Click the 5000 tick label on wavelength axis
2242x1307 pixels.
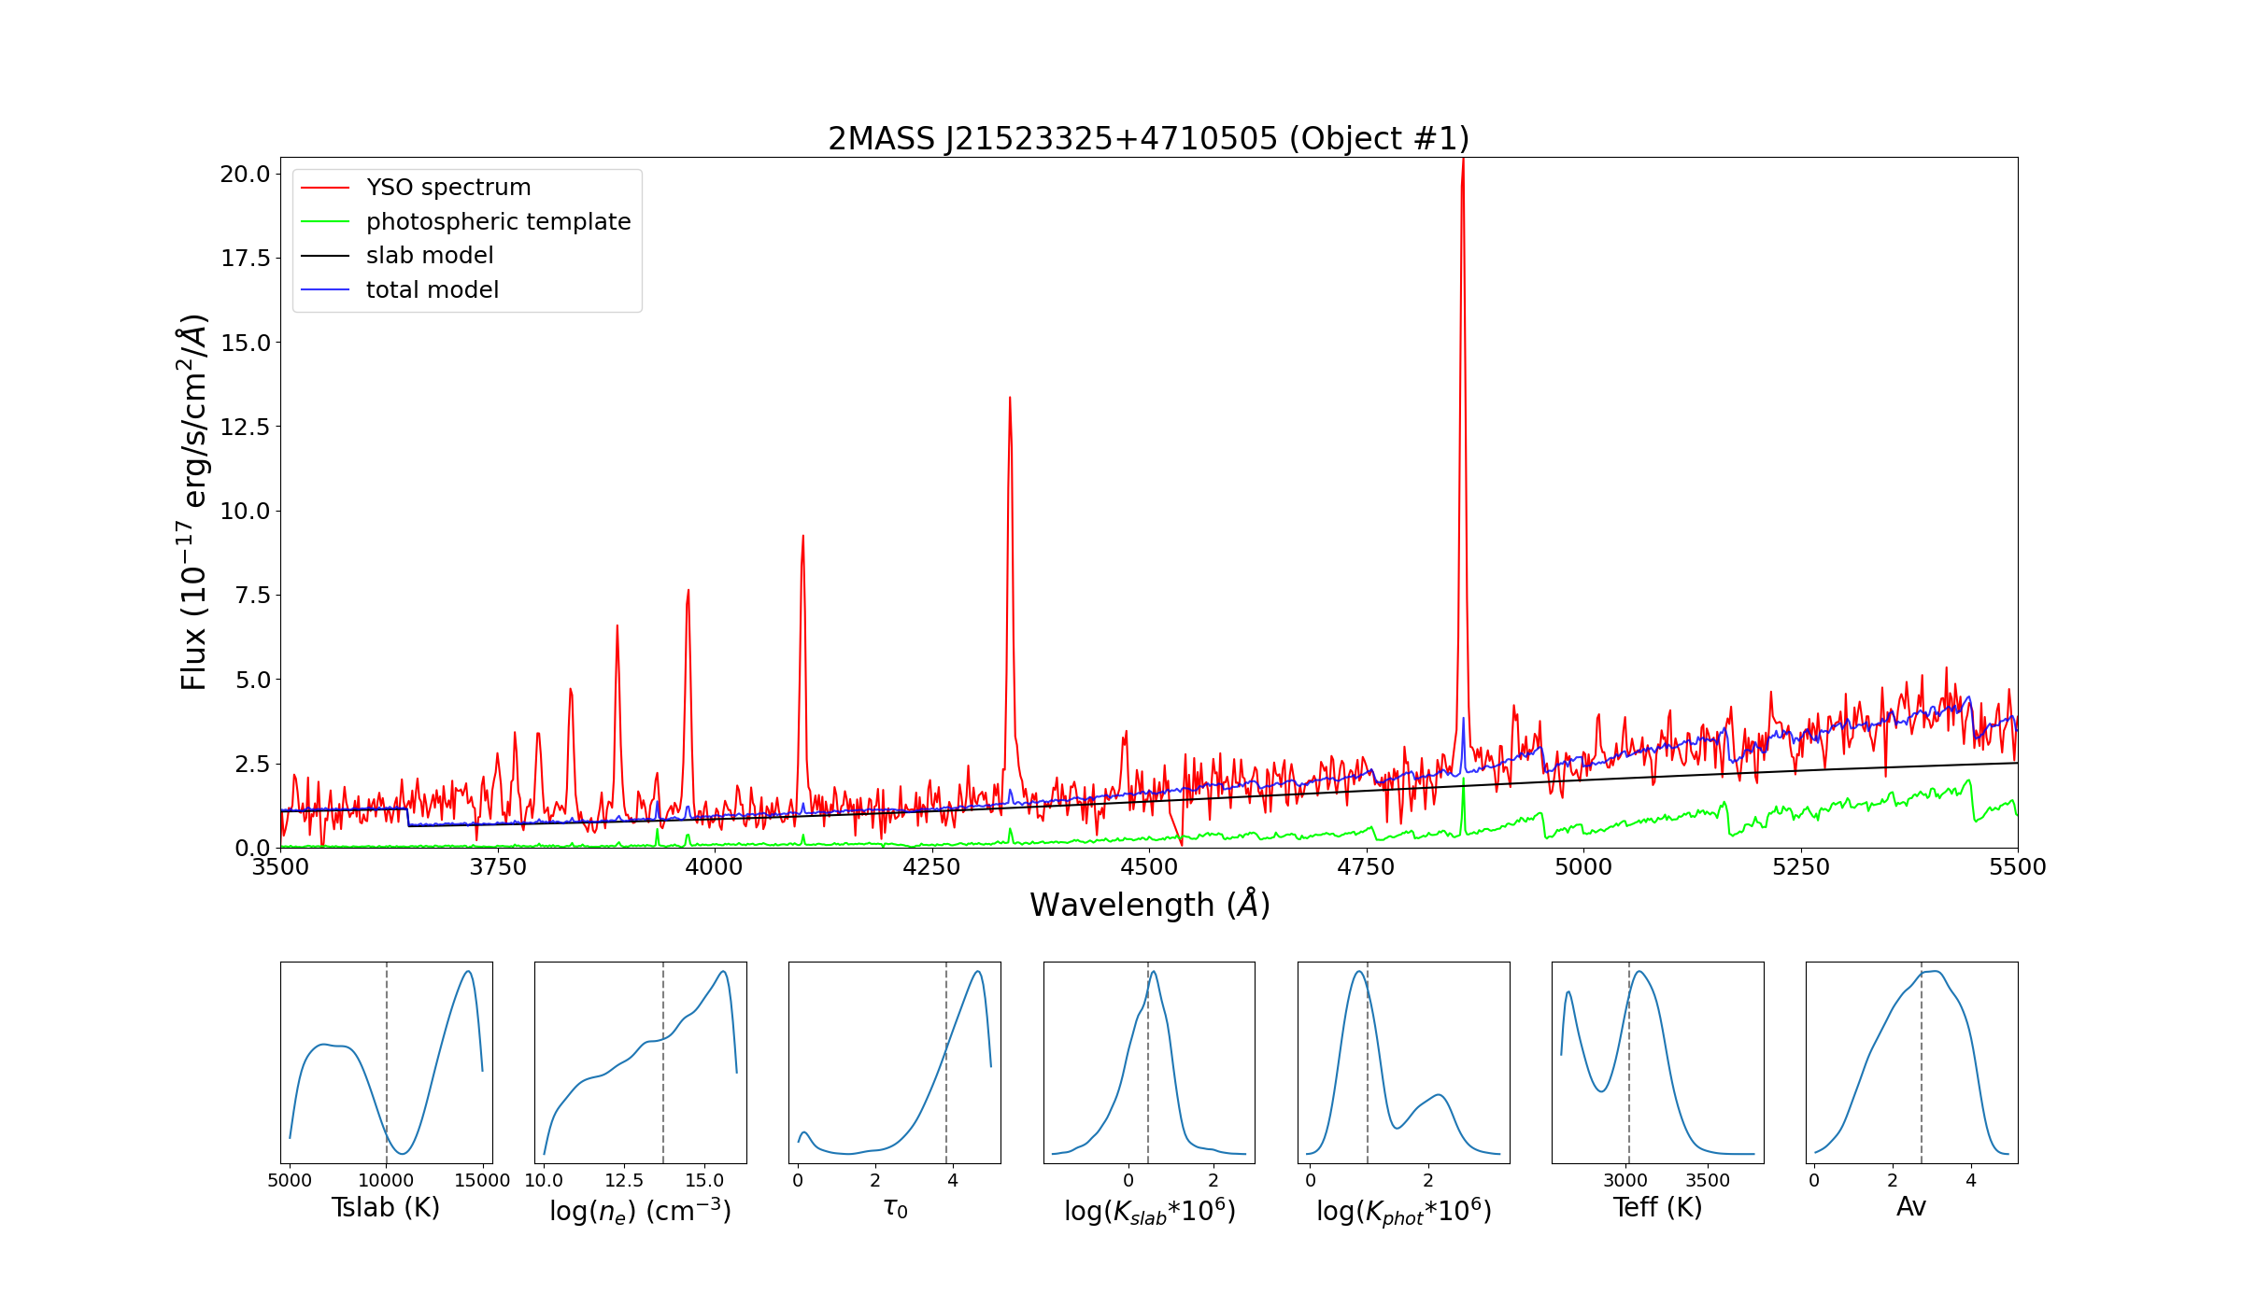(x=1583, y=867)
